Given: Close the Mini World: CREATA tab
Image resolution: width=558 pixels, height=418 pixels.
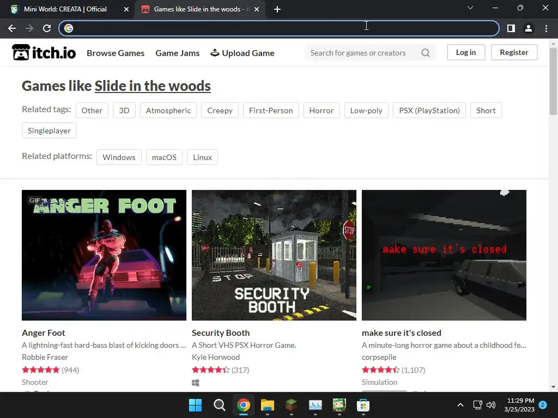Looking at the screenshot, I should (x=126, y=9).
